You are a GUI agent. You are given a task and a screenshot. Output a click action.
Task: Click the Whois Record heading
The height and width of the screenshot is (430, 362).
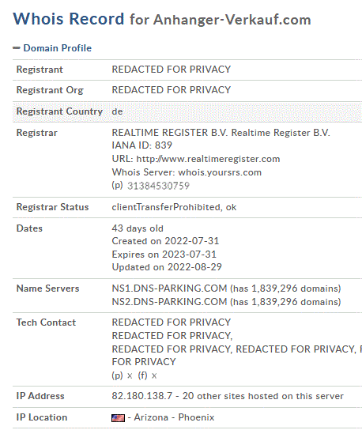click(x=69, y=19)
